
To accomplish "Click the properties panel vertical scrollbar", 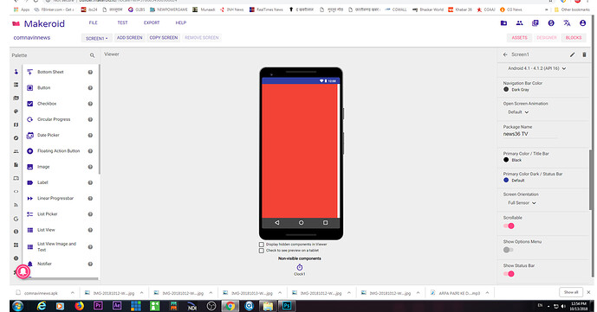I will tap(591, 180).
